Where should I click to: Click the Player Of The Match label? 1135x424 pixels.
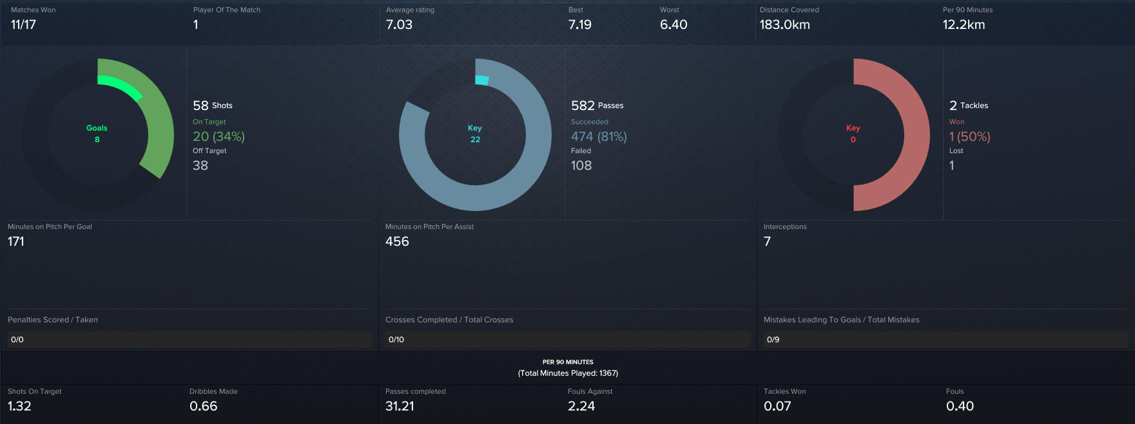click(227, 10)
